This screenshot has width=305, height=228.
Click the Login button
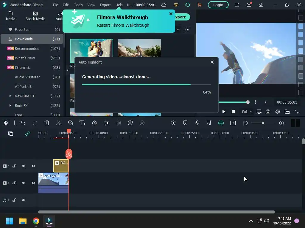pyautogui.click(x=218, y=5)
